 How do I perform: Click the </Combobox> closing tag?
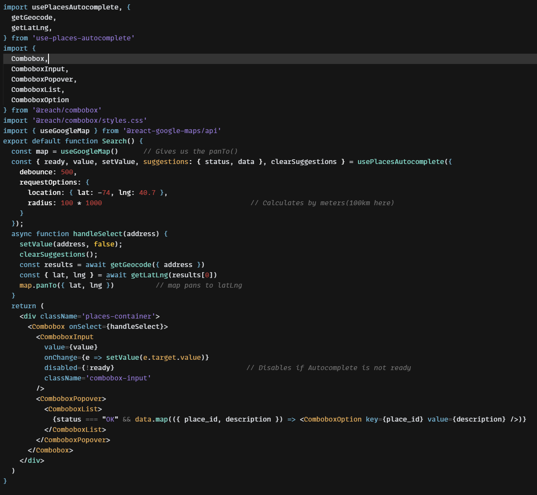[50, 450]
